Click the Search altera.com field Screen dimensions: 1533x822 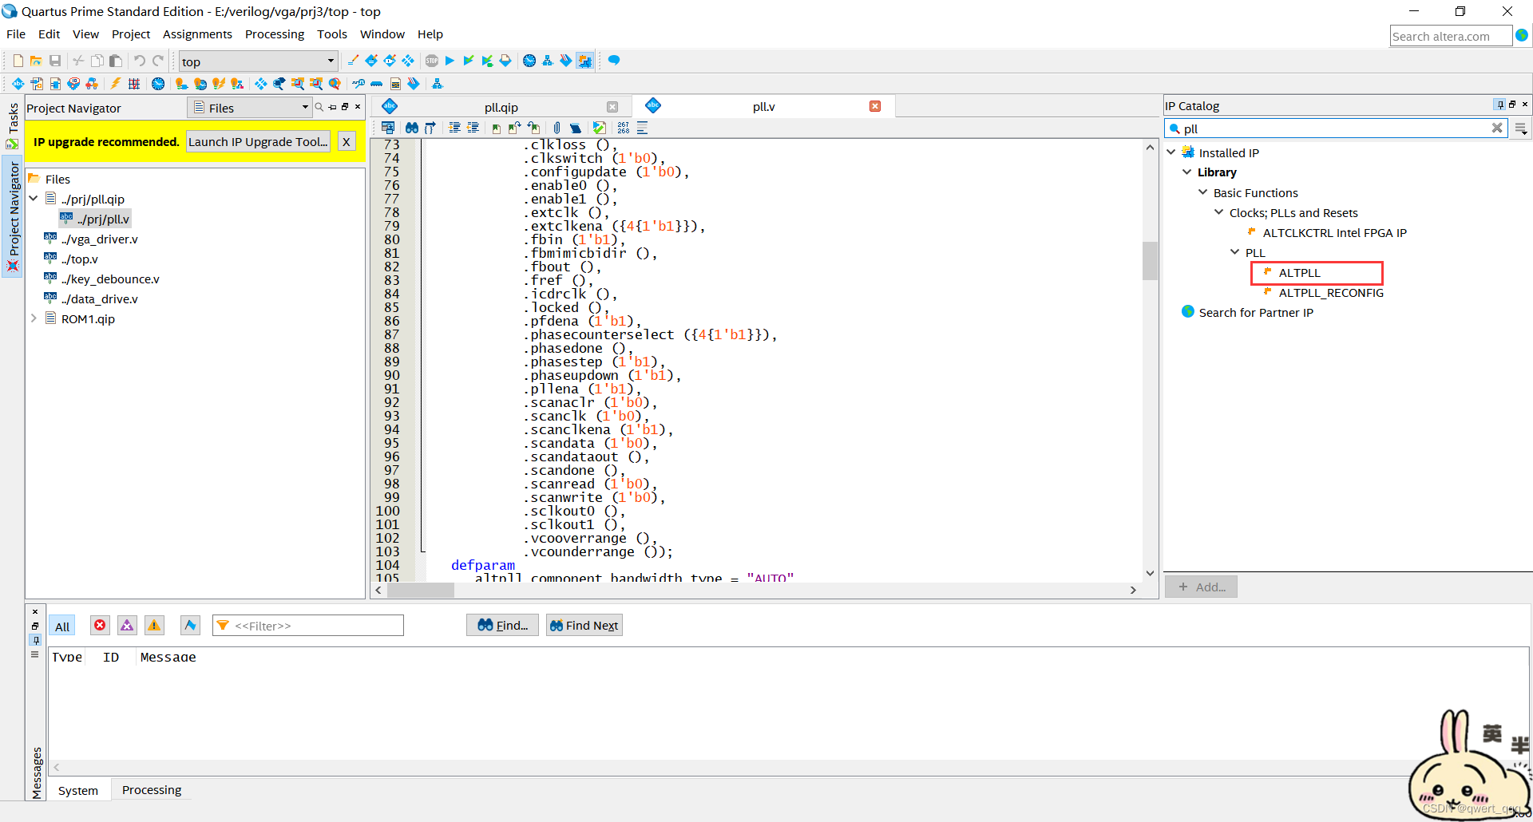1450,36
